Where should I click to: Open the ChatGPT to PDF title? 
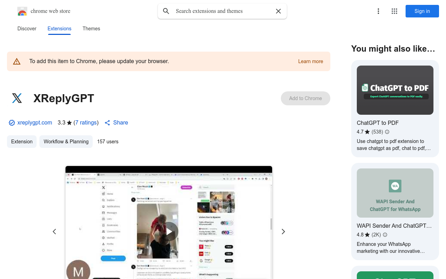(x=378, y=123)
